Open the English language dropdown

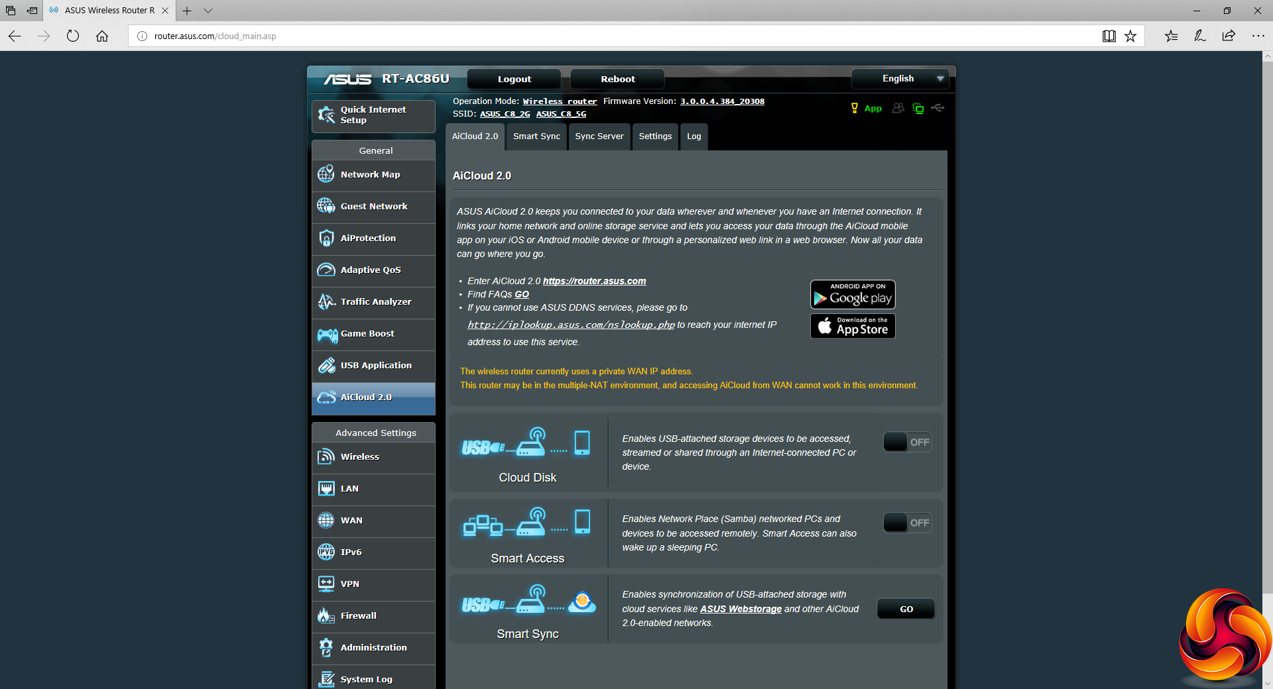point(900,79)
